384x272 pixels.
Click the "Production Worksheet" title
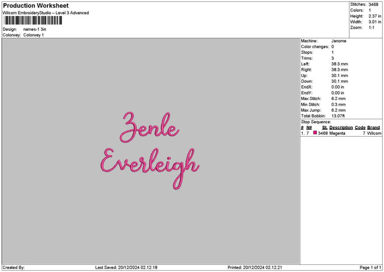click(x=36, y=5)
